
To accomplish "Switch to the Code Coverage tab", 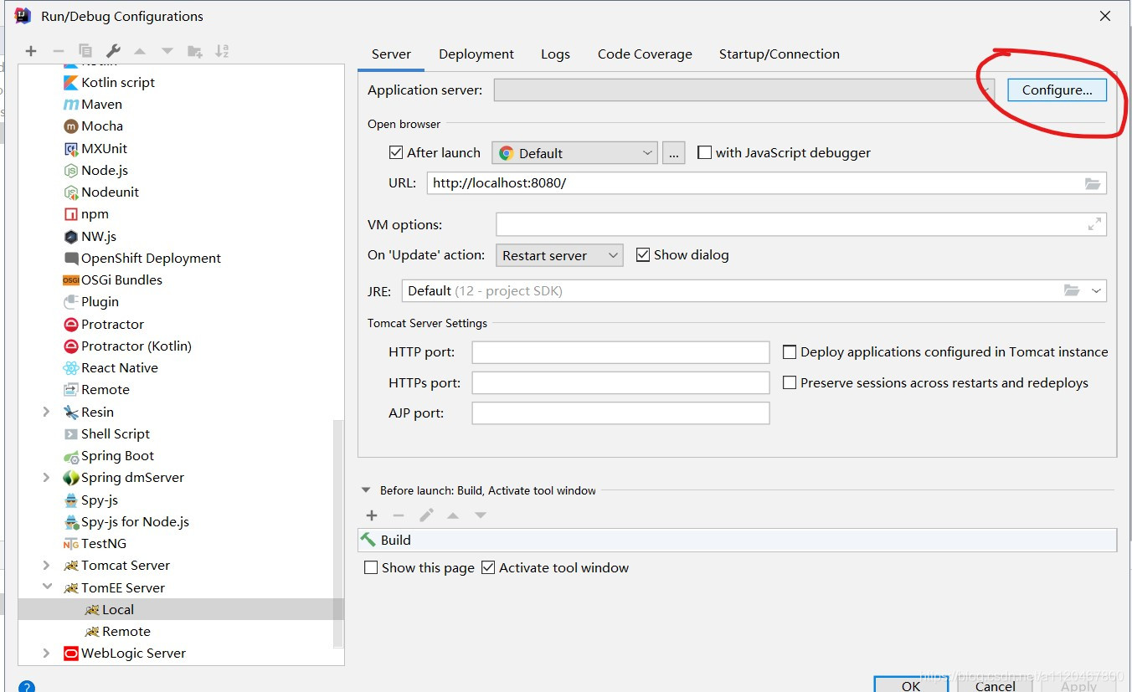I will [x=645, y=54].
